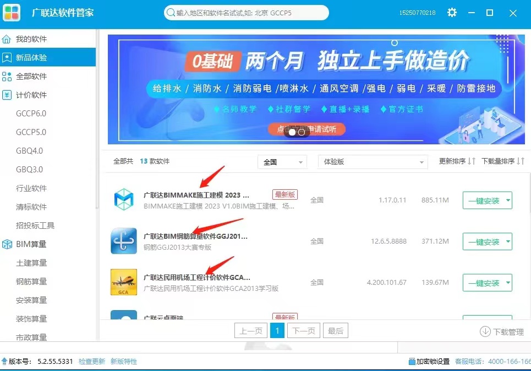Click the 我的软件 home icon
Image resolution: width=531 pixels, height=371 pixels.
coord(7,39)
